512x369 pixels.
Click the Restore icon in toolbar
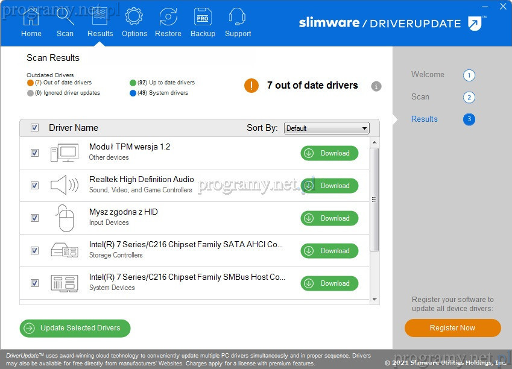(x=168, y=17)
